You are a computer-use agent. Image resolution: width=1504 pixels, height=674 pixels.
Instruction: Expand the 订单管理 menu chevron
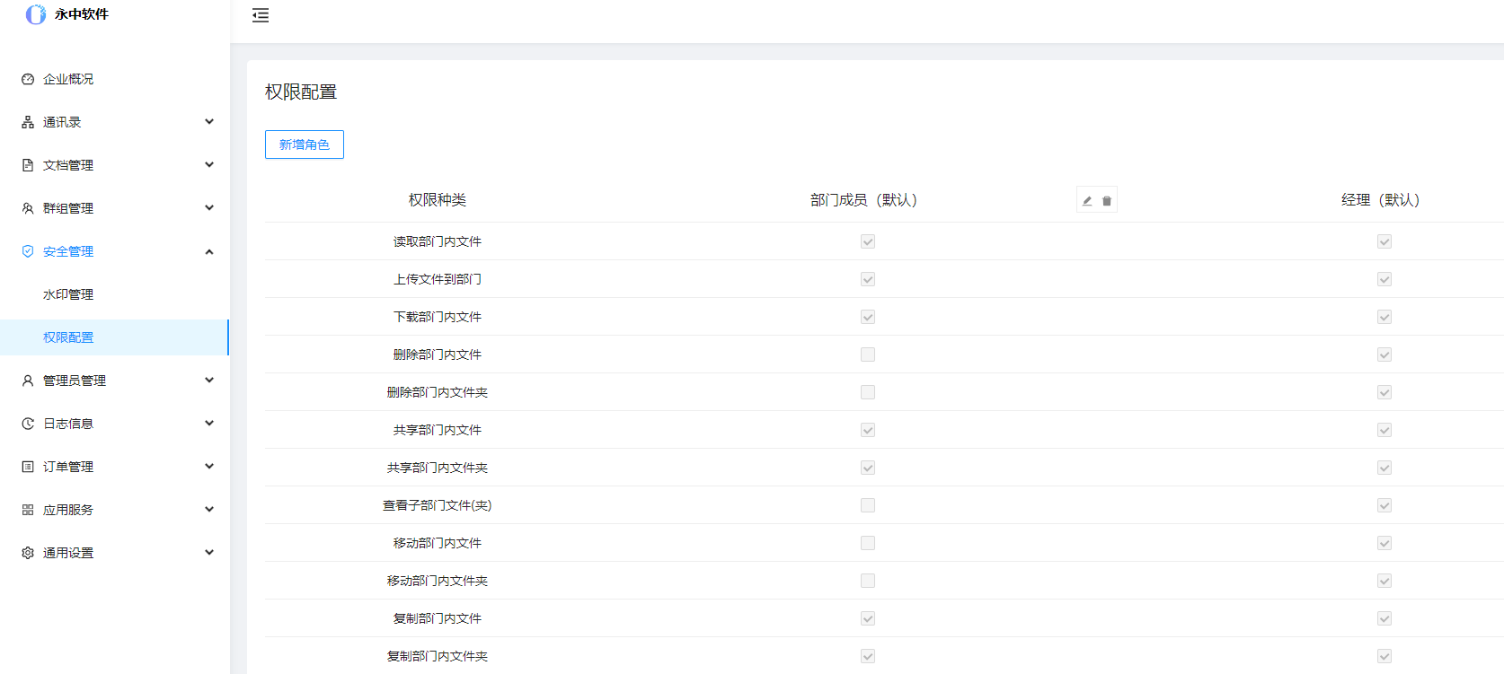tap(209, 467)
